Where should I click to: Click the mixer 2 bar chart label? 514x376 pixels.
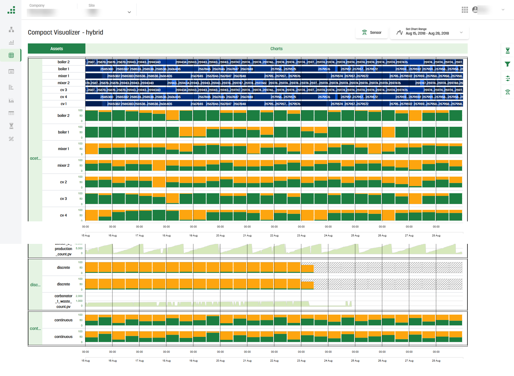[63, 165]
